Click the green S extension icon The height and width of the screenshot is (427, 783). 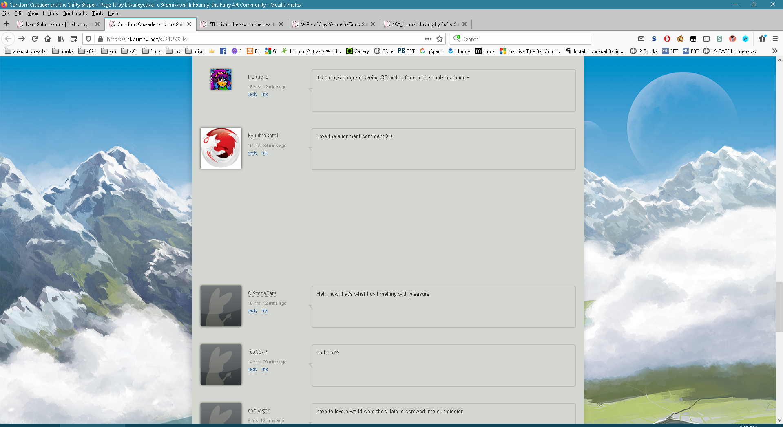pyautogui.click(x=719, y=39)
